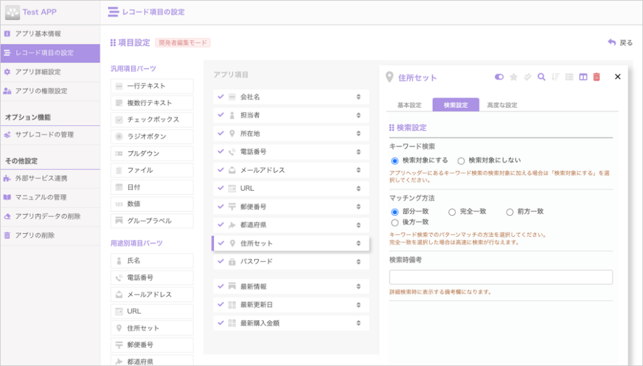Add the 数値 part
Image resolution: width=643 pixels, height=366 pixels.
152,204
